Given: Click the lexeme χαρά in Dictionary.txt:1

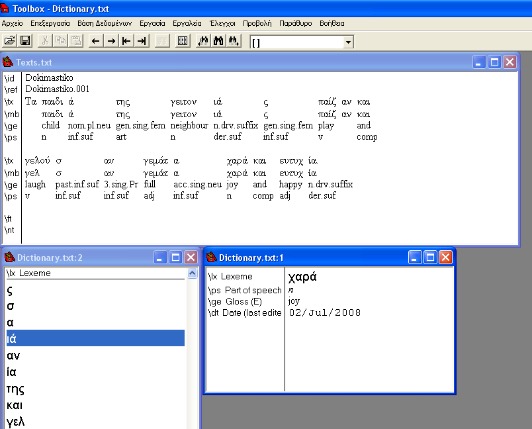Looking at the screenshot, I should tap(302, 277).
